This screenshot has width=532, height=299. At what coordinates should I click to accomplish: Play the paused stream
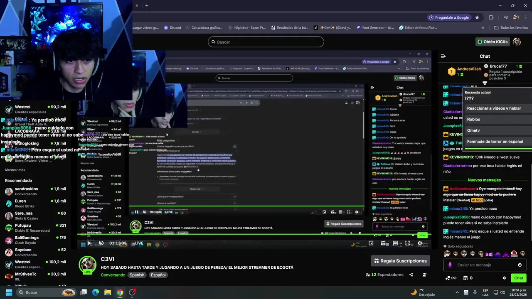click(89, 243)
